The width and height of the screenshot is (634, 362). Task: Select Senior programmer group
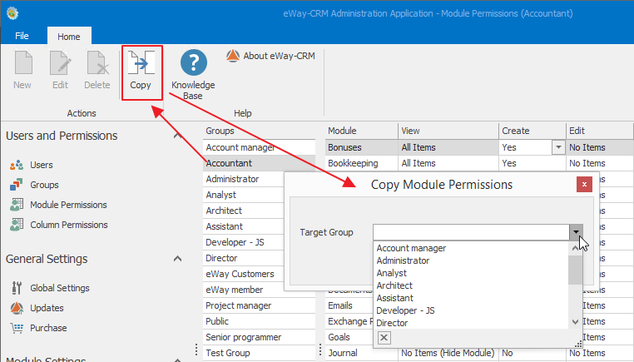click(259, 337)
